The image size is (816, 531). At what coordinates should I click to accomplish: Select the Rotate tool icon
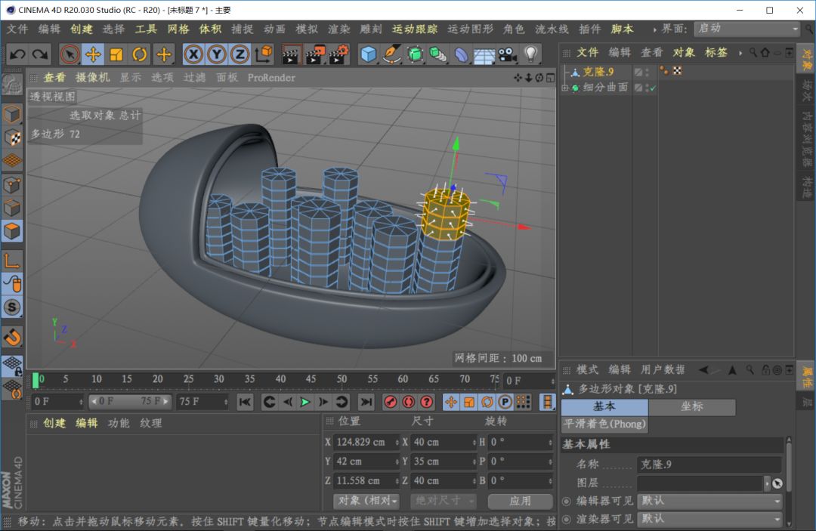[x=140, y=54]
